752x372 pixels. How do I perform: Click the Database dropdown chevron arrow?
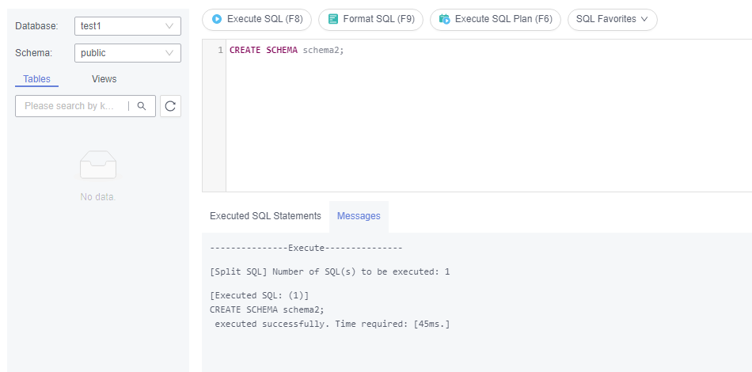click(169, 26)
